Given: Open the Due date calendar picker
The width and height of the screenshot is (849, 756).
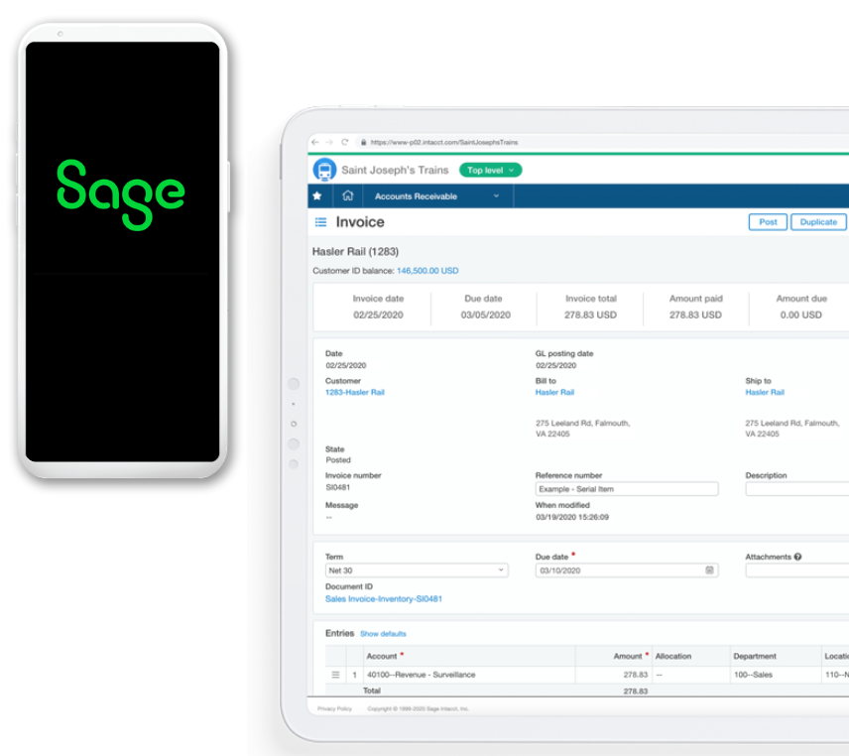Looking at the screenshot, I should (x=709, y=571).
